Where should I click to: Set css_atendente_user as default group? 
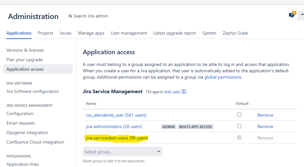pyautogui.click(x=239, y=115)
